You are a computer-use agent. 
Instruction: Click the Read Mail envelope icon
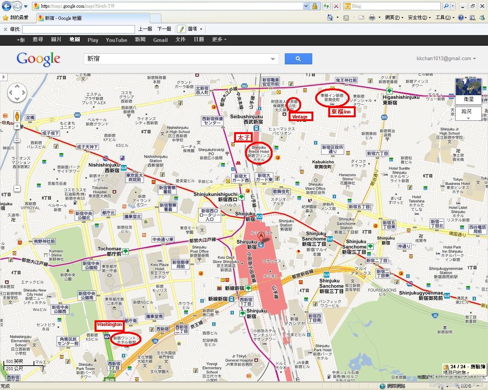point(361,18)
